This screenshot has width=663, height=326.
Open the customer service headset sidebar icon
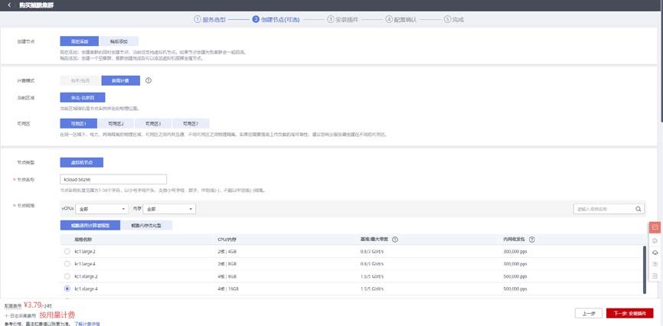pos(655,253)
